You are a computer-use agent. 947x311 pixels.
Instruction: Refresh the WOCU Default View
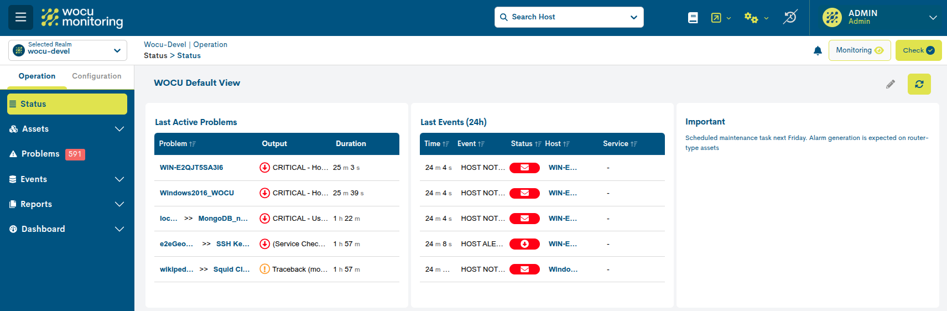[x=919, y=84]
